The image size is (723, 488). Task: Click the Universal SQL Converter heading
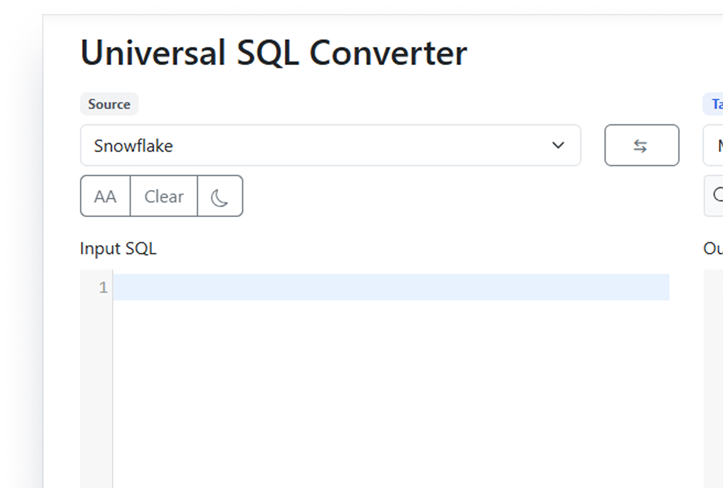[x=273, y=53]
